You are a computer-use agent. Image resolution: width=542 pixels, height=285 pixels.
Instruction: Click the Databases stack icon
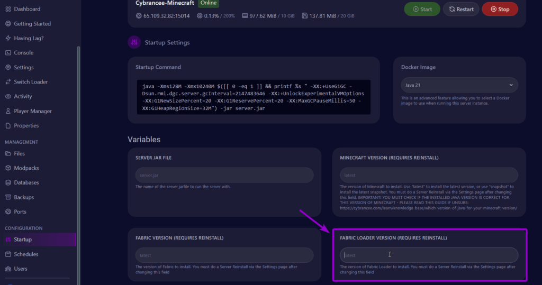[x=8, y=182]
